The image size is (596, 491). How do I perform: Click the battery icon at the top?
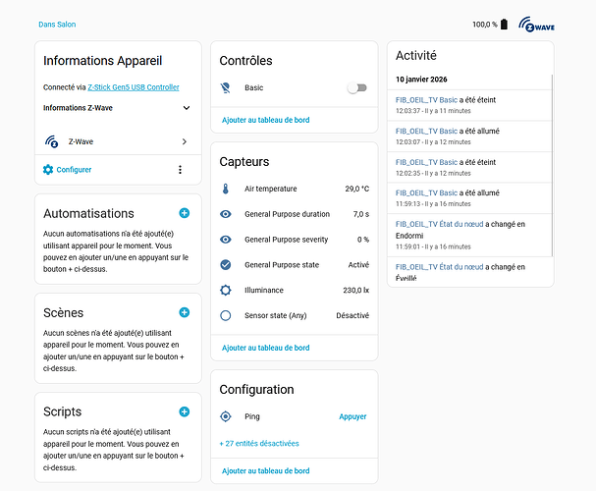point(504,25)
